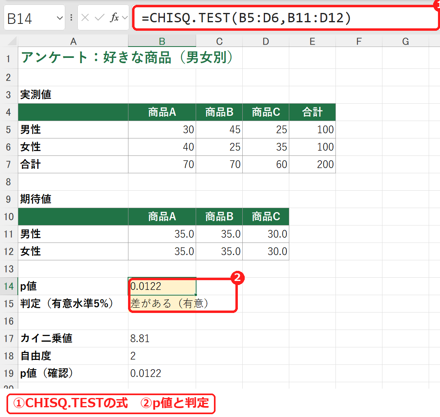Select cell with value 40 for 女性 商品A
Screen dimensions: 440x417
pyautogui.click(x=162, y=147)
